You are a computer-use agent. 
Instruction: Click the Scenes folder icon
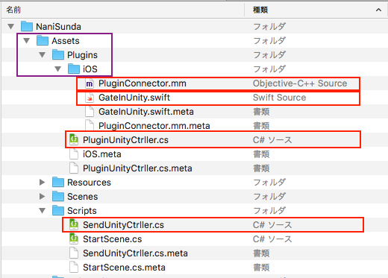58,196
